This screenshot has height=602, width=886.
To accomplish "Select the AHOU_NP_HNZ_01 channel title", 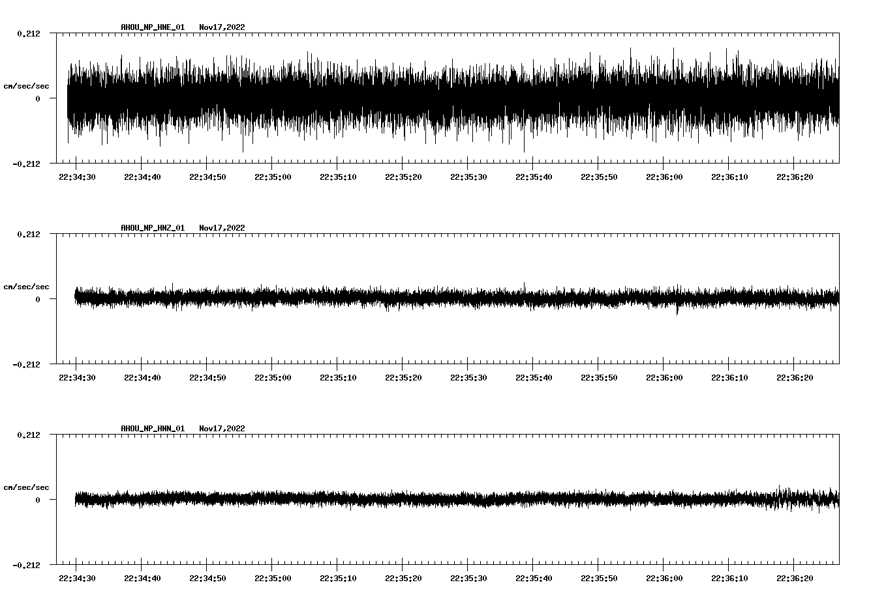I will point(153,228).
